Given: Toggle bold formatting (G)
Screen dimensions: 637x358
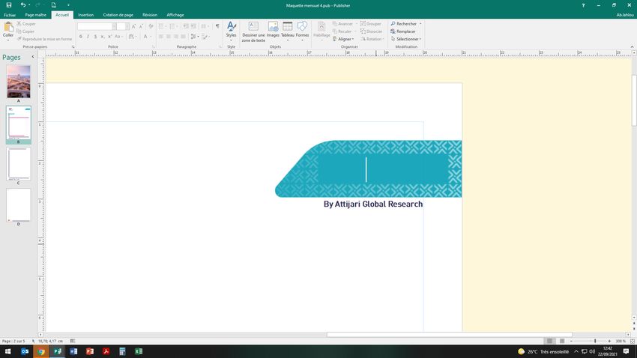Looking at the screenshot, I should coord(81,37).
